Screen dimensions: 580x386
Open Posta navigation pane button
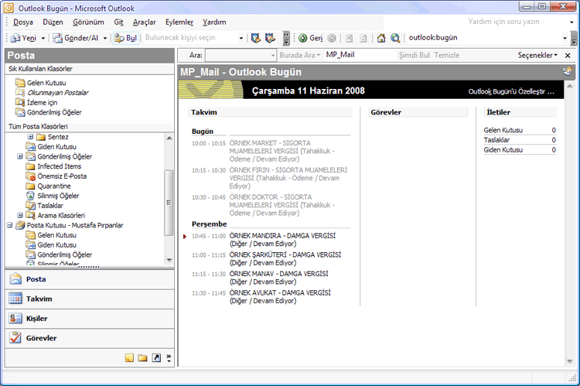(90, 279)
